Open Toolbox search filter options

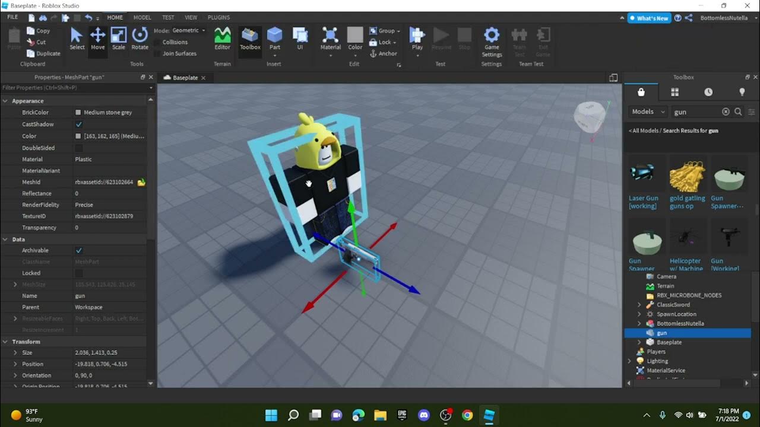click(x=752, y=111)
